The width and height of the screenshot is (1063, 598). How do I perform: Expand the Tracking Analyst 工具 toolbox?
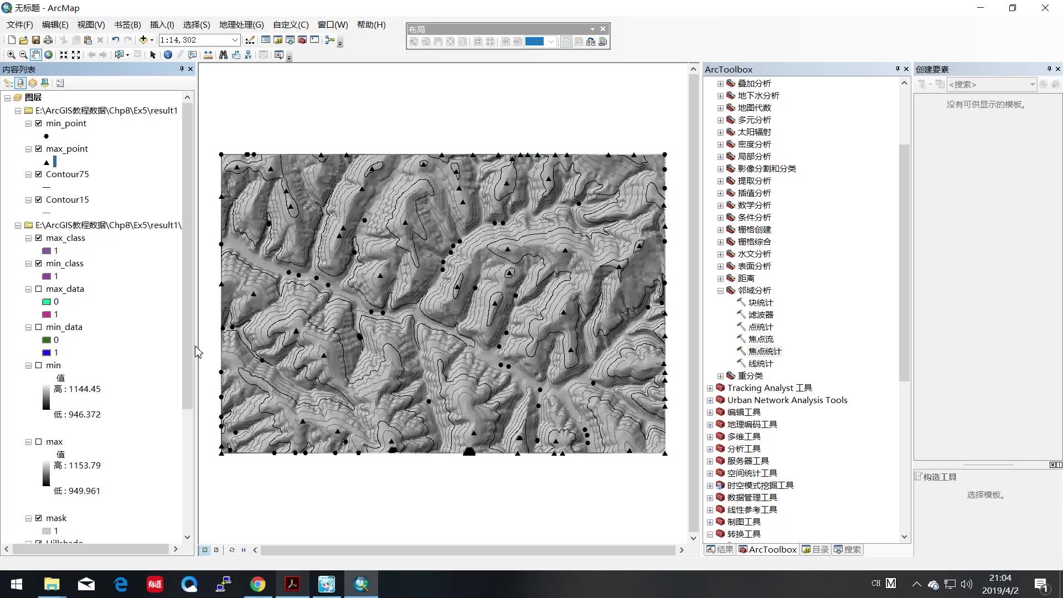(710, 388)
